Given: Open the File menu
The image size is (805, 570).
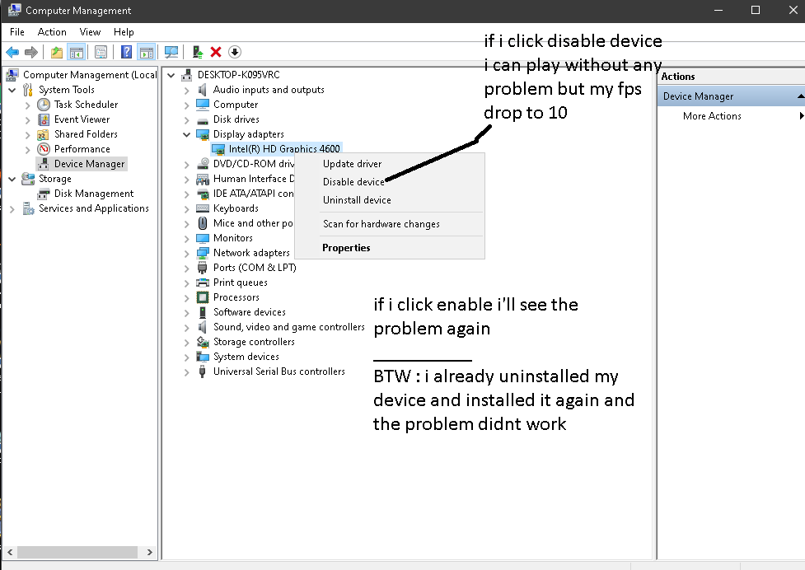Looking at the screenshot, I should pyautogui.click(x=17, y=32).
